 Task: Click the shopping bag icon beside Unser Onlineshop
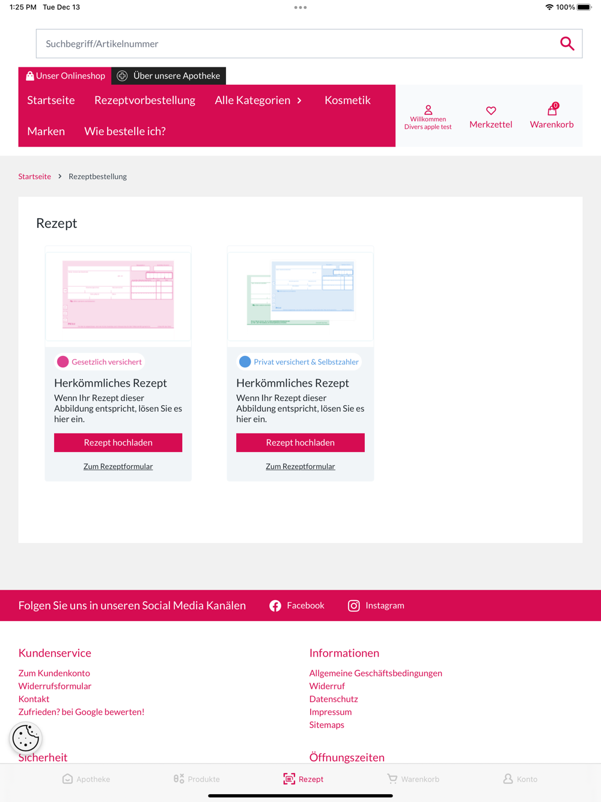coord(29,76)
